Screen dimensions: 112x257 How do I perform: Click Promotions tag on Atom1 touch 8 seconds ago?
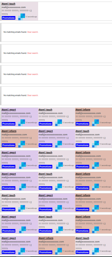(46, 167)
